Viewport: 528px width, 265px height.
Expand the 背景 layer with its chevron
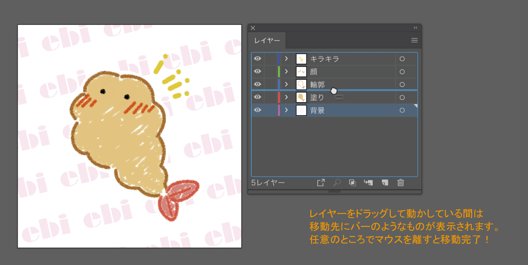pos(286,110)
